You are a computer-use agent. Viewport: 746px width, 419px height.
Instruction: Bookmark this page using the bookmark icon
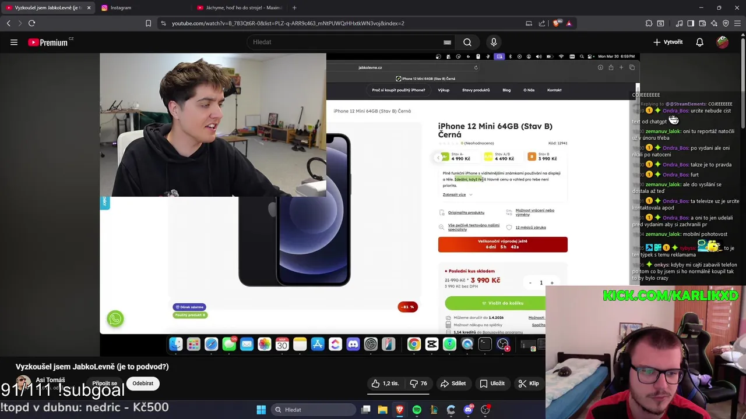point(148,23)
